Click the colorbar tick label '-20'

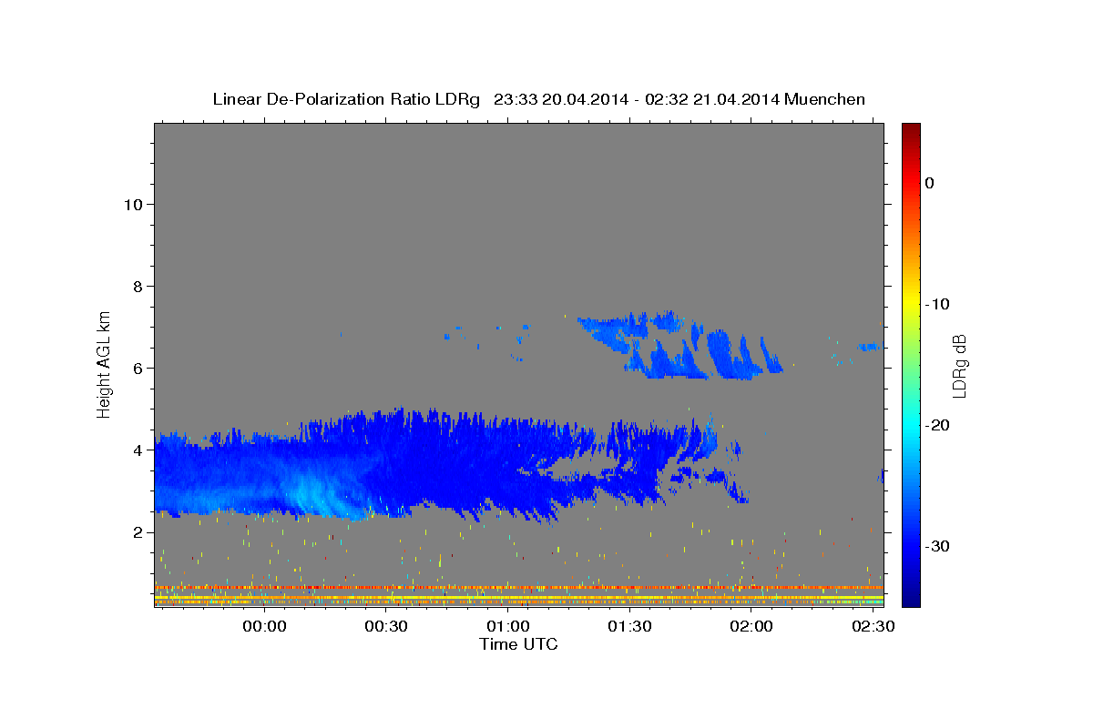938,425
